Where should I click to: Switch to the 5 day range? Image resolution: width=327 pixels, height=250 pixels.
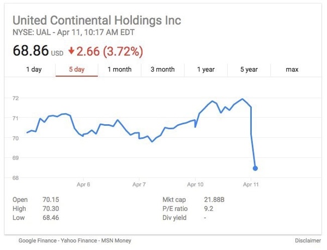(77, 70)
